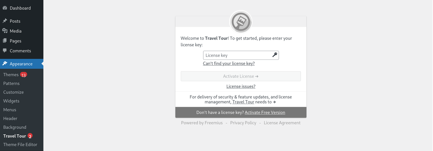The height and width of the screenshot is (151, 433).
Task: Click the Pages icon in sidebar
Action: click(5, 41)
